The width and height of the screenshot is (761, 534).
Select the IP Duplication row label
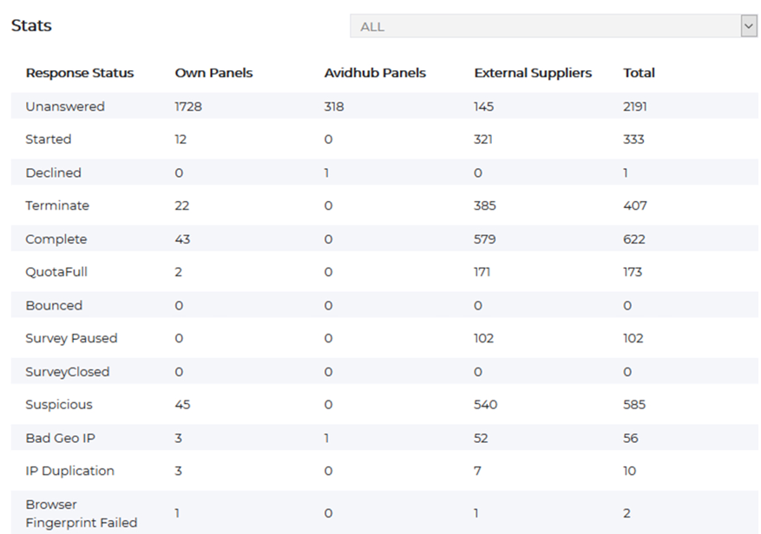click(x=69, y=471)
